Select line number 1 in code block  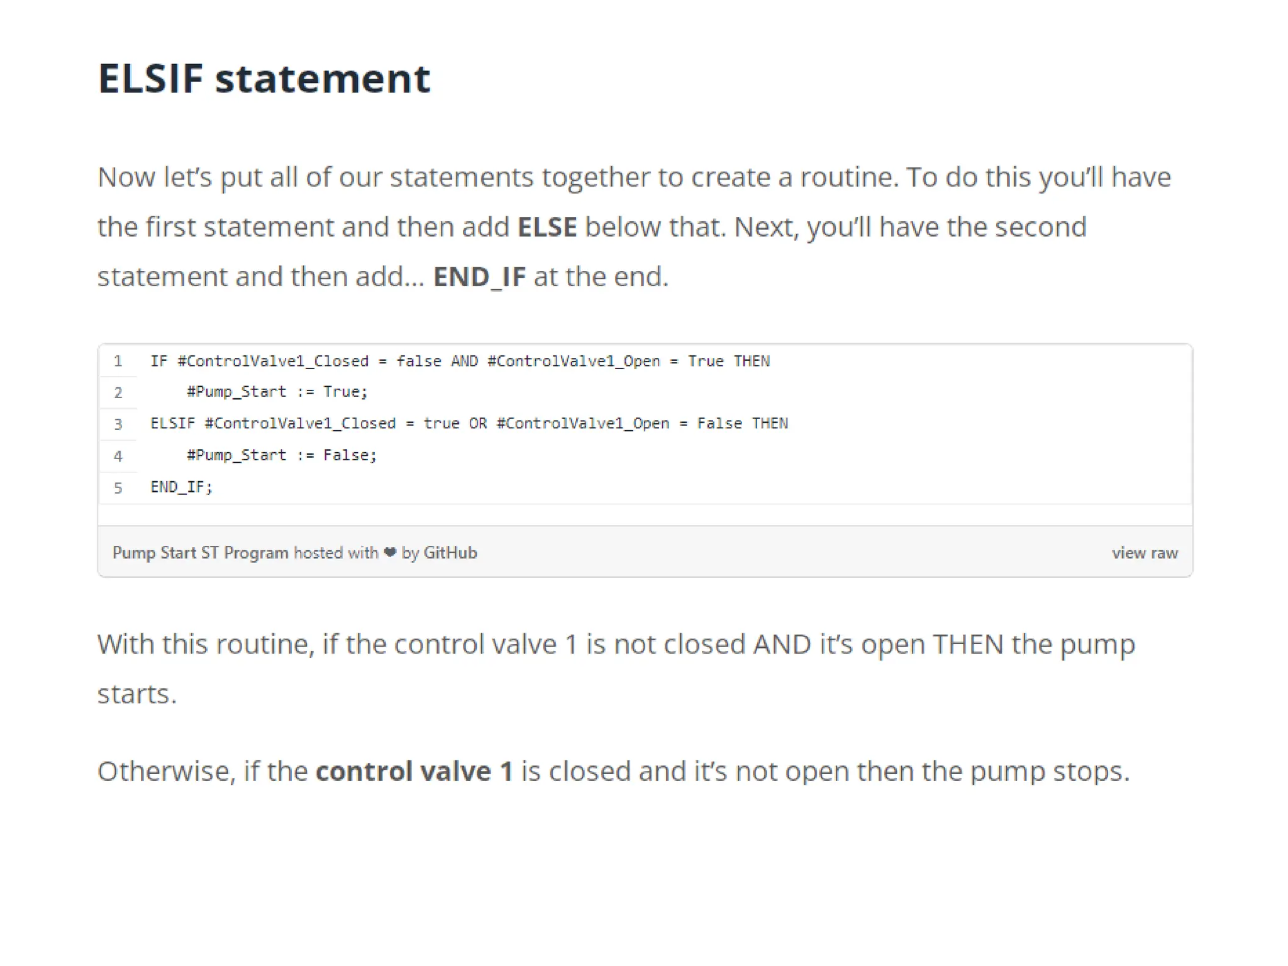[x=118, y=361]
